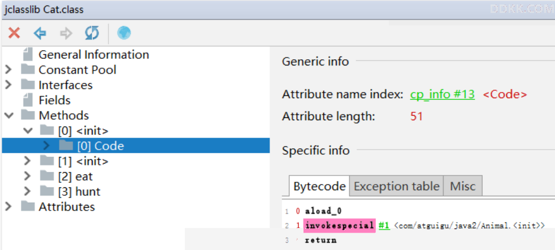555x250 pixels.
Task: Collapse the Methods node
Action: 9,116
